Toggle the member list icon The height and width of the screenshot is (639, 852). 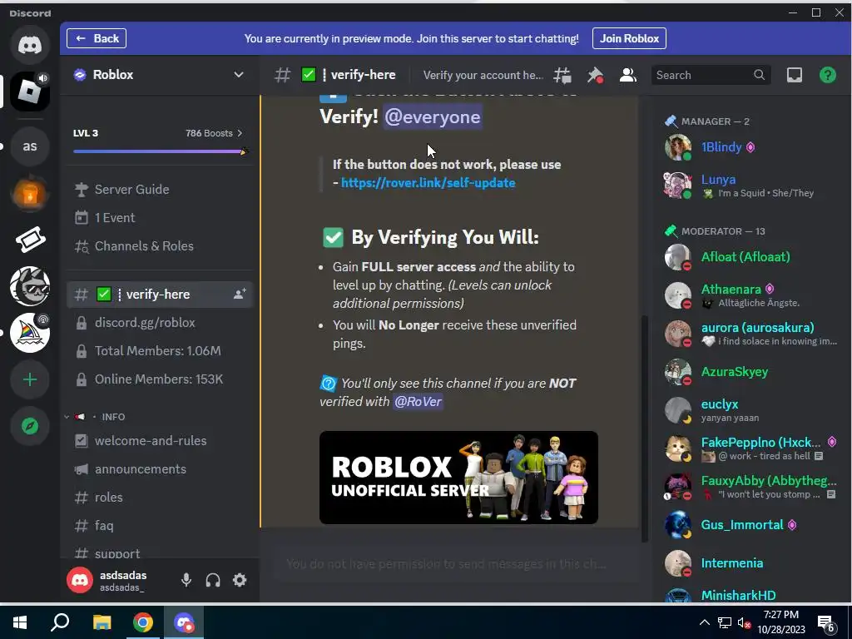(627, 75)
